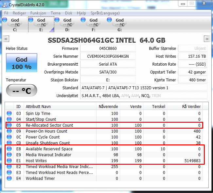This screenshot has width=213, height=193.
Task: Click status orb for Unsafe Shutdown Count
Action: click(x=9, y=142)
